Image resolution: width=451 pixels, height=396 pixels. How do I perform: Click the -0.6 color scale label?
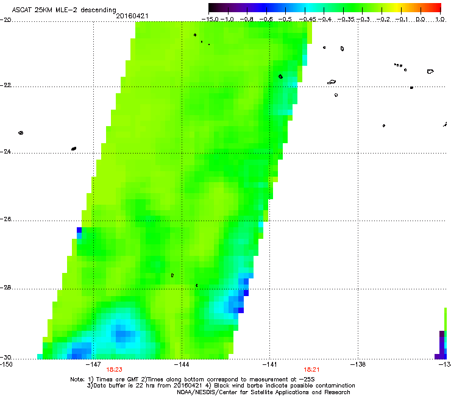[266, 19]
